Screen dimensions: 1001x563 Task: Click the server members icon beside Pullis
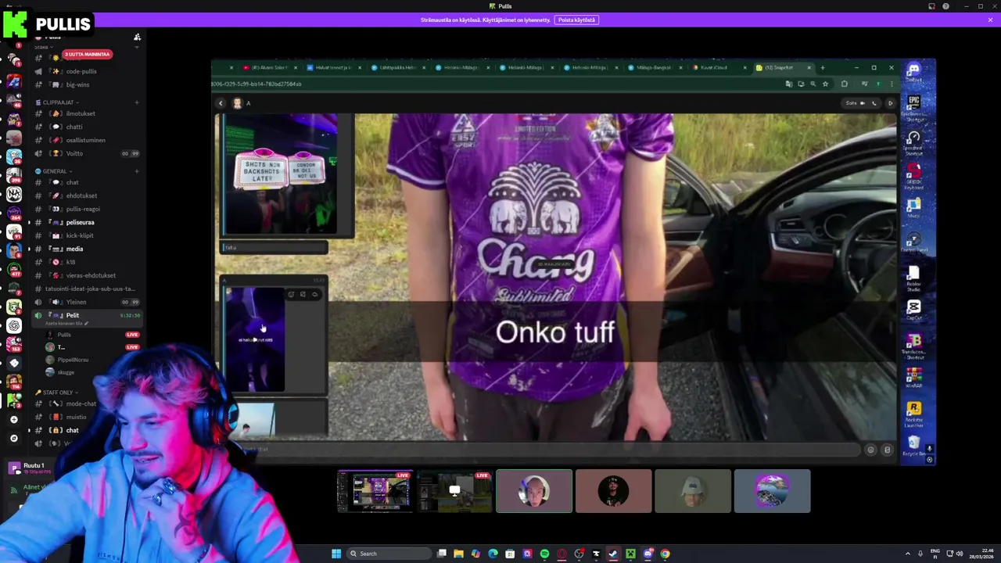(137, 37)
